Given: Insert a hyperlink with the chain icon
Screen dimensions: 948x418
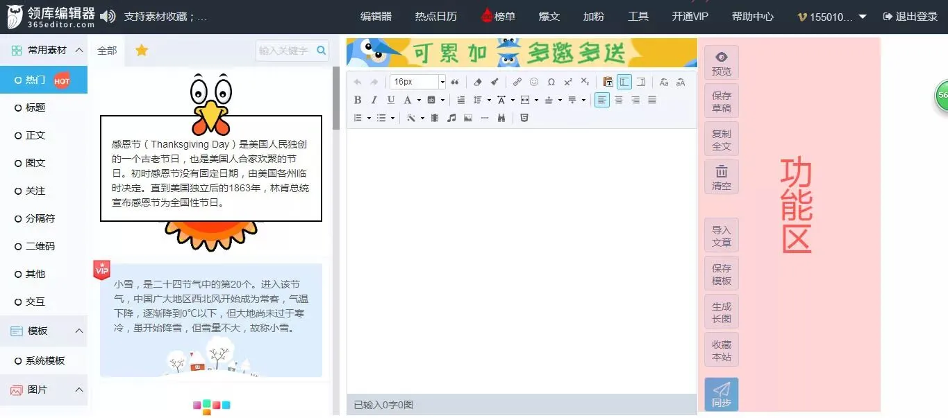Looking at the screenshot, I should pos(517,82).
